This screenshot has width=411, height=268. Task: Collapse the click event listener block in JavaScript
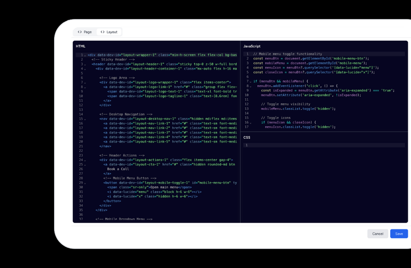250,86
